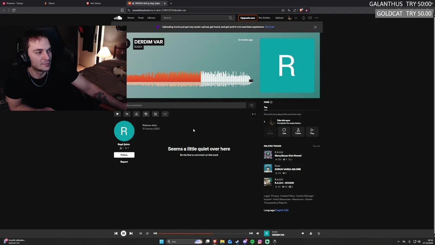Screen dimensions: 435x245
Task: Focus the write a comment field
Action: pyautogui.click(x=186, y=105)
